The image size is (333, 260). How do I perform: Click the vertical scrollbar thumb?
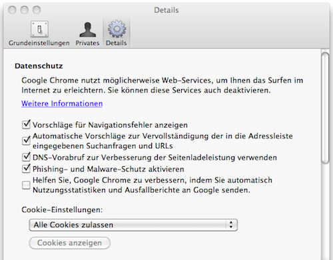[326, 108]
